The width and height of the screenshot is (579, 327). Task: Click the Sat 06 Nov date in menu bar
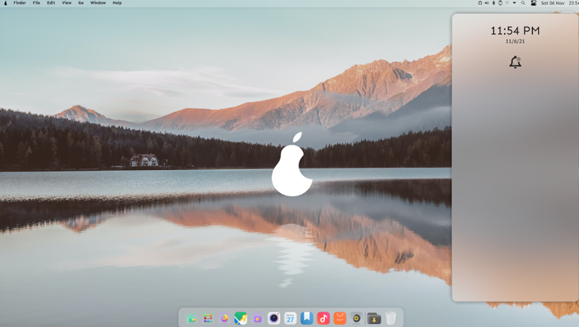click(x=553, y=3)
